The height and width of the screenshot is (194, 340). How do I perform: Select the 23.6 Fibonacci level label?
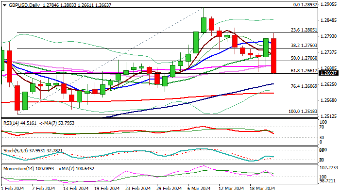(304, 30)
